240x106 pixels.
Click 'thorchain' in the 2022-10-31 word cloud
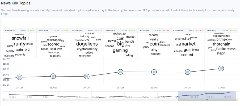[221, 44]
